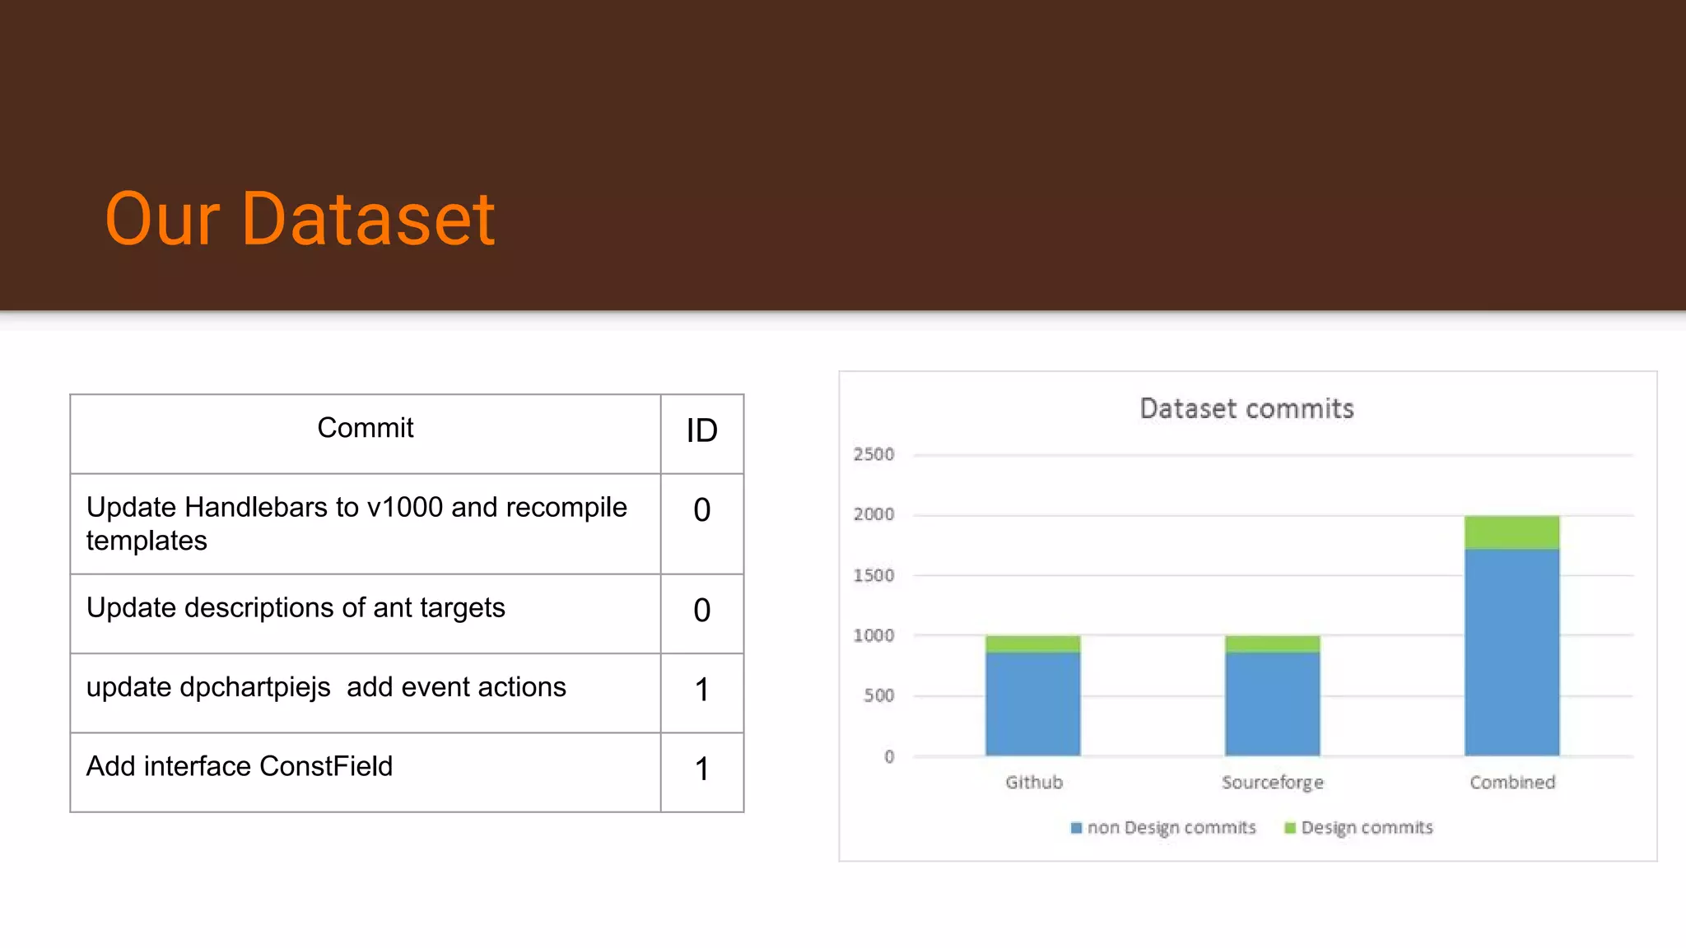Click the ID column header

[701, 430]
